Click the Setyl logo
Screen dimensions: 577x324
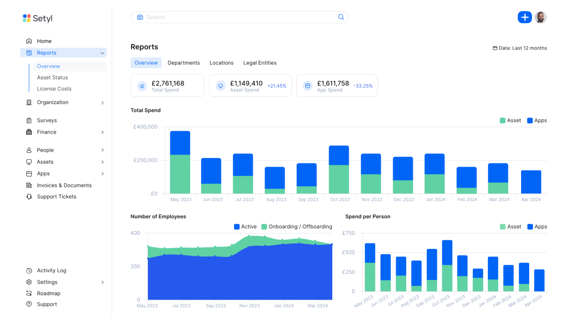coord(38,18)
